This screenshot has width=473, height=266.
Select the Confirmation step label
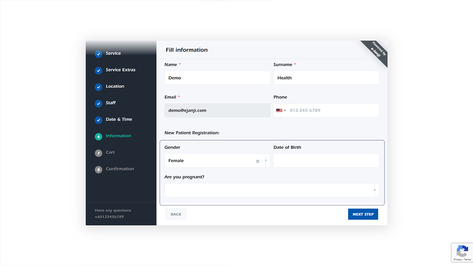coord(120,169)
